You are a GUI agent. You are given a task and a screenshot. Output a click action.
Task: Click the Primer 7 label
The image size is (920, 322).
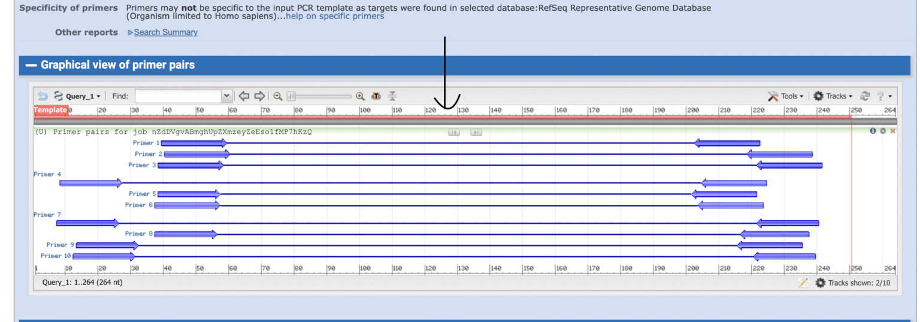coord(47,214)
